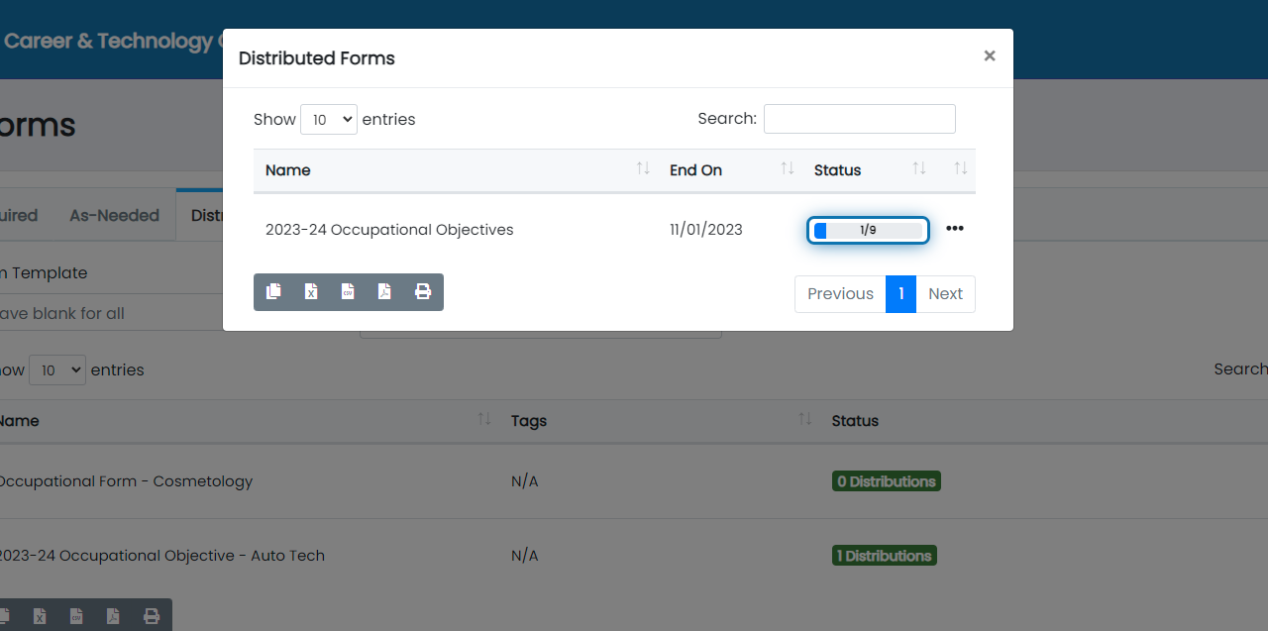Image resolution: width=1268 pixels, height=631 pixels.
Task: Click the 0 Distributions badge for Cosmetology
Action: [887, 481]
